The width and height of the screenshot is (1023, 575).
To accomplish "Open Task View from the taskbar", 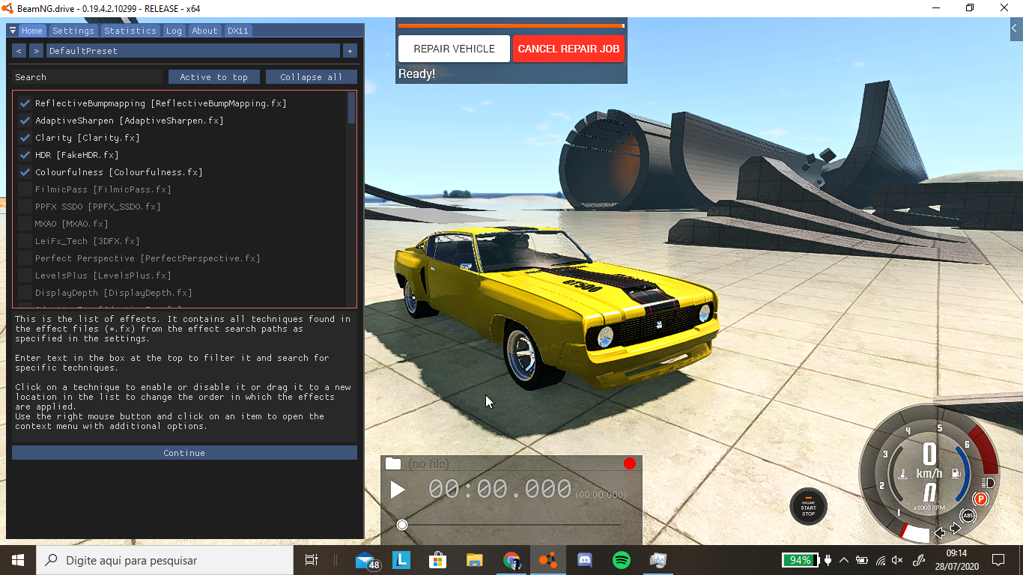I will pos(312,560).
